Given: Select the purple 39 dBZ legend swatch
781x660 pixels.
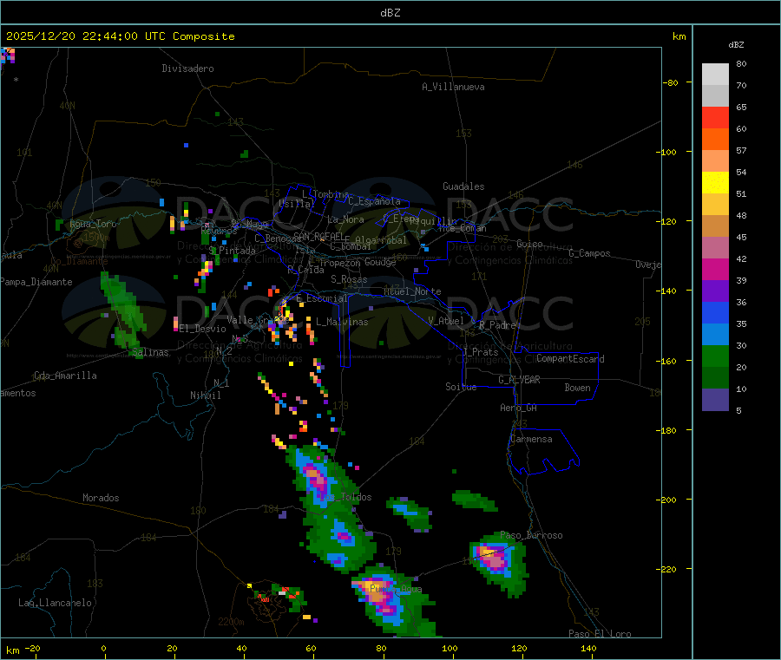Looking at the screenshot, I should 715,291.
